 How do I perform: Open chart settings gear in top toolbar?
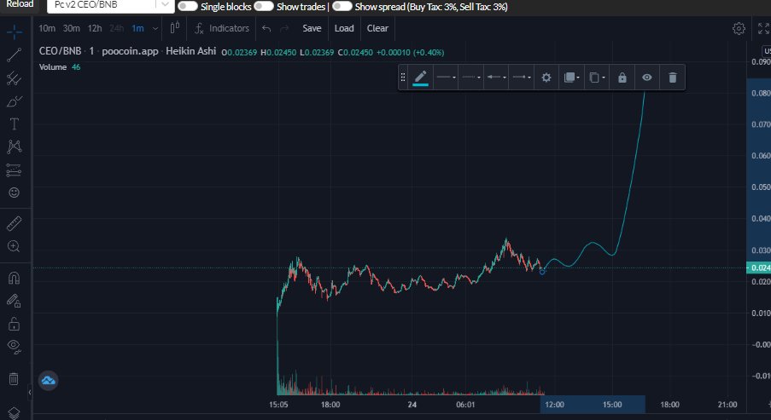[739, 28]
